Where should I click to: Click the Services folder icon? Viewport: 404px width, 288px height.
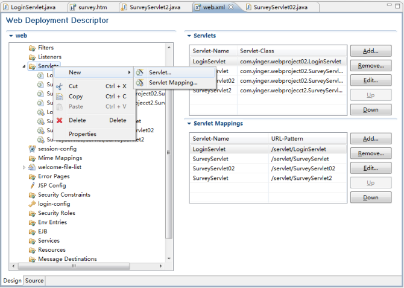coord(32,241)
